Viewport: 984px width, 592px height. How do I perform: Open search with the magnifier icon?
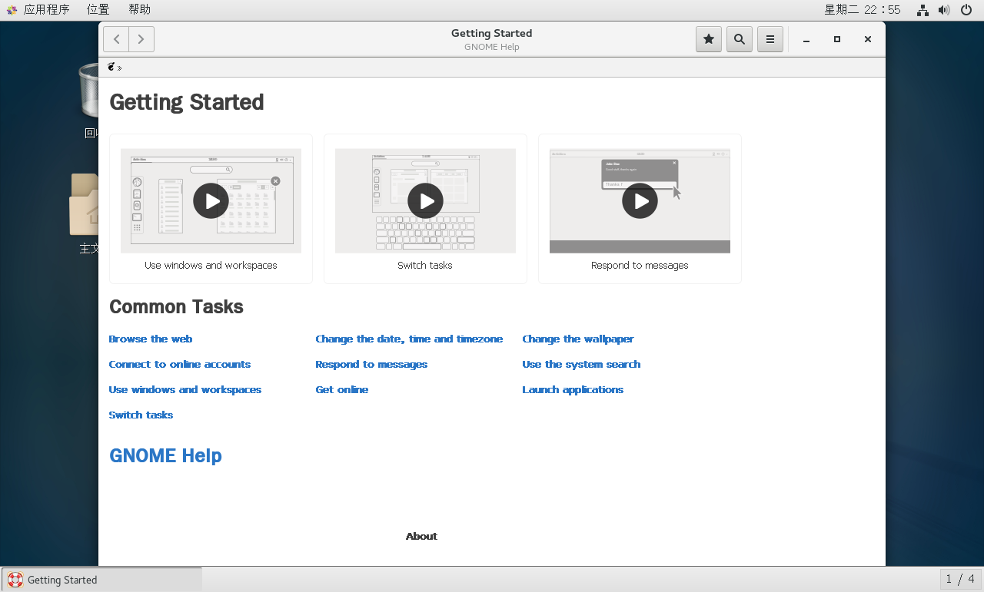(x=740, y=39)
